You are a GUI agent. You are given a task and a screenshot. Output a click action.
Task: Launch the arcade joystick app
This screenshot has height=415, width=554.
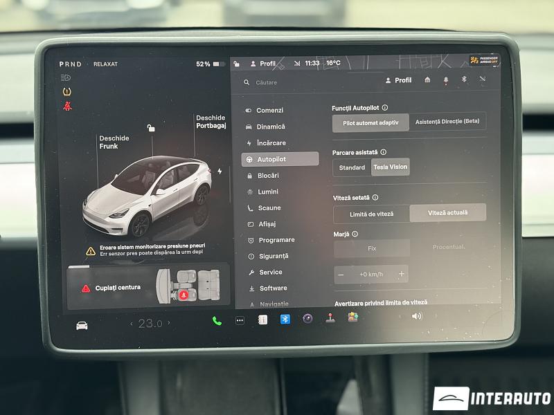coord(330,319)
